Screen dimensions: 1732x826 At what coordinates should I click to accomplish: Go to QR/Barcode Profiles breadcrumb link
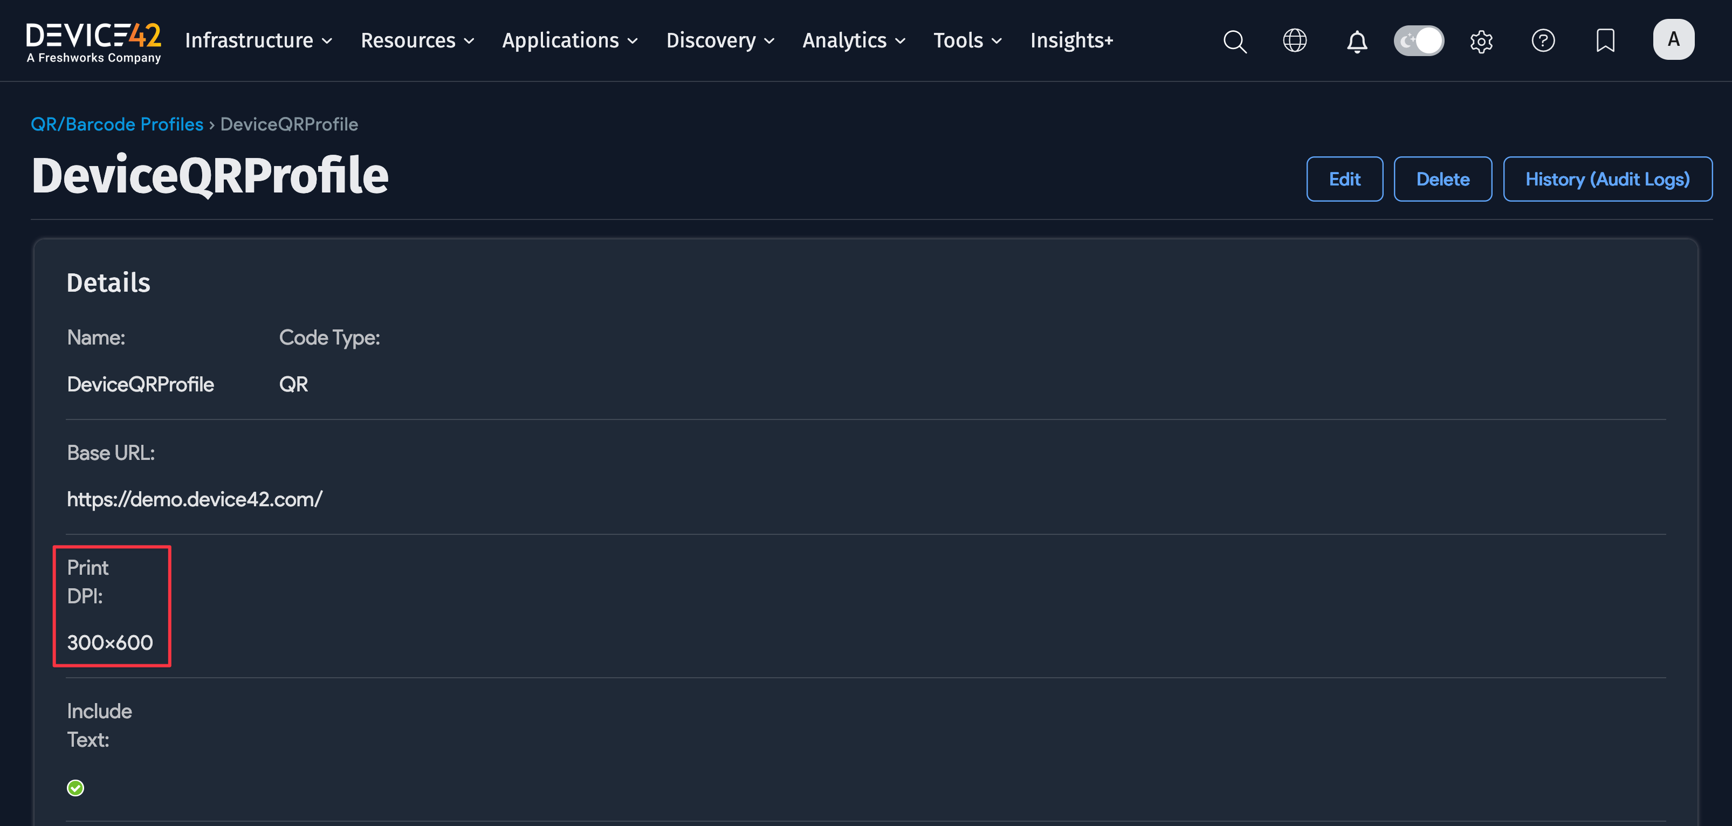coord(117,125)
